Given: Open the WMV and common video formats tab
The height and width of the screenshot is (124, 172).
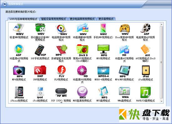Looking at the screenshot, I should tap(23, 19).
